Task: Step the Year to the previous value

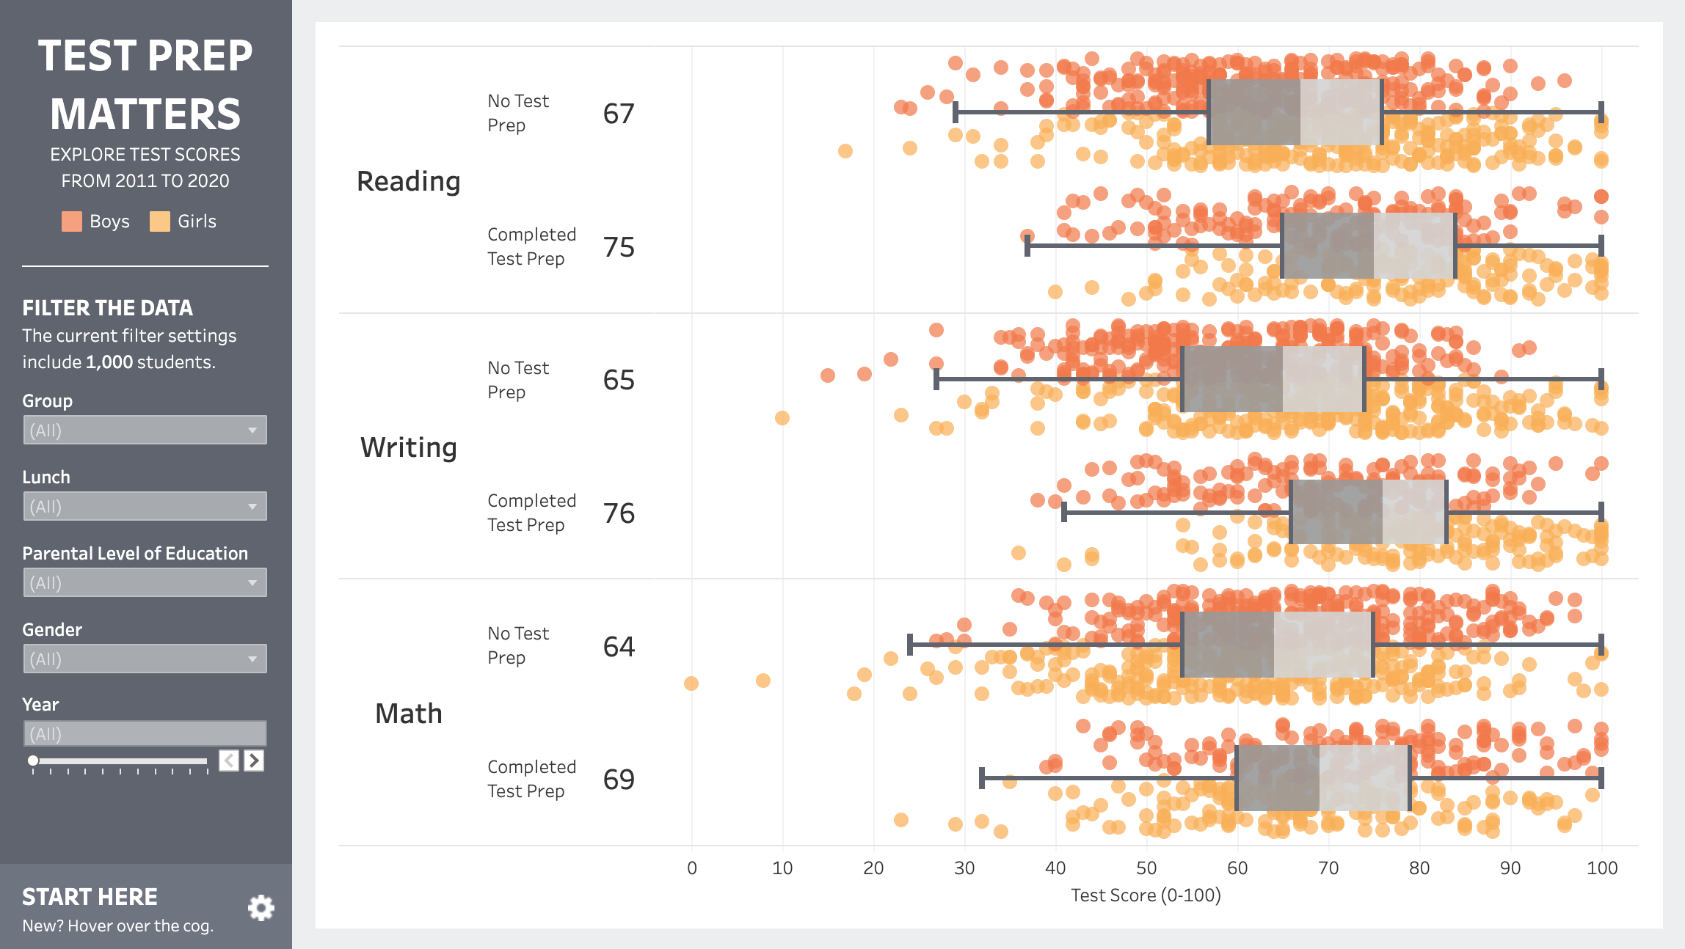Action: [229, 761]
